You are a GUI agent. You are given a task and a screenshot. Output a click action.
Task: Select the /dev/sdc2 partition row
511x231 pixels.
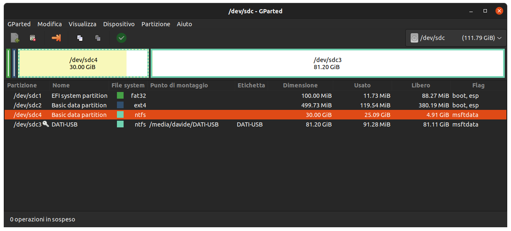255,105
